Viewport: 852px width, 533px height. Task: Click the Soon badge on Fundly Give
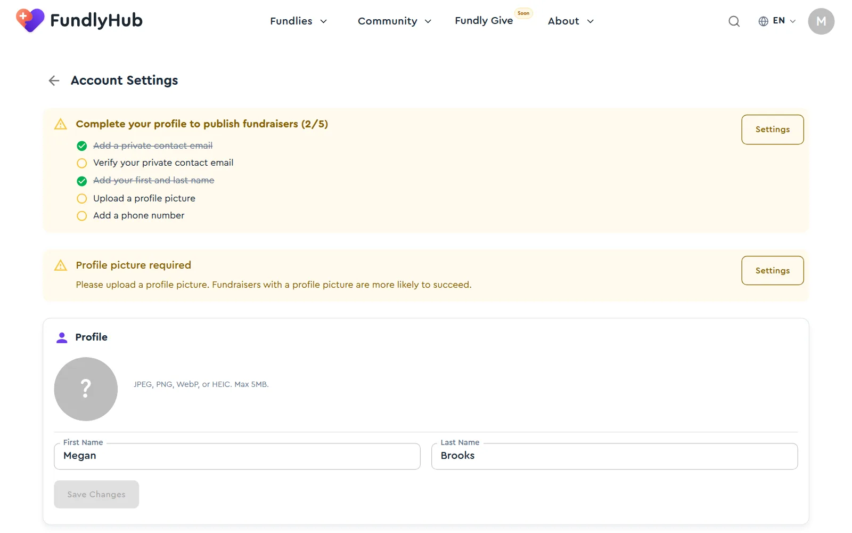tap(523, 13)
